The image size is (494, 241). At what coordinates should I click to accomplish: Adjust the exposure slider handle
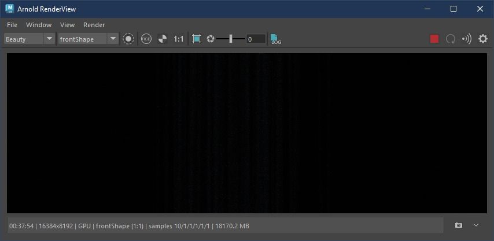tap(231, 39)
